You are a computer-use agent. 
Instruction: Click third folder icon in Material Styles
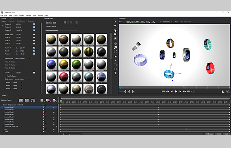tap(55, 23)
